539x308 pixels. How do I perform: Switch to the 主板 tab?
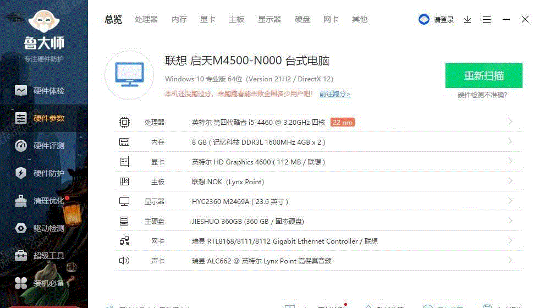pos(237,19)
